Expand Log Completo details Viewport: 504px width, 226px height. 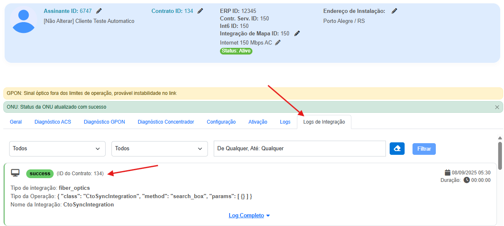pos(249,216)
